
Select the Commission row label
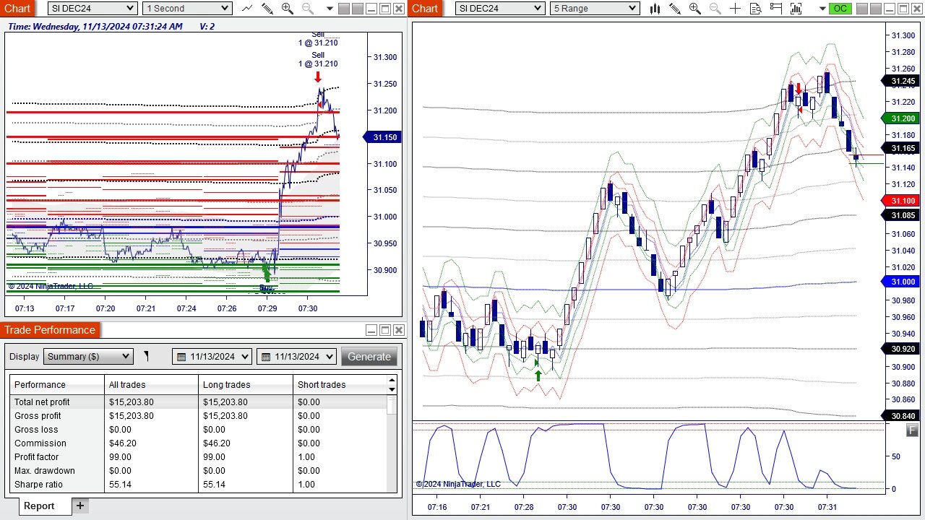click(40, 443)
